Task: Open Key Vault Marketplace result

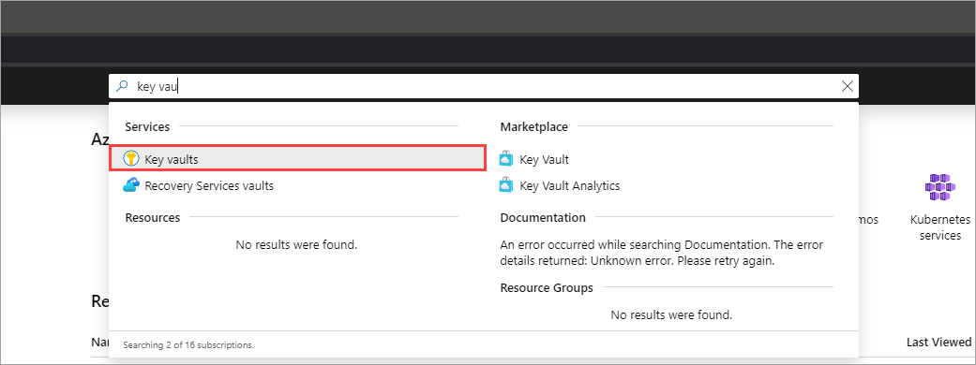Action: [544, 159]
